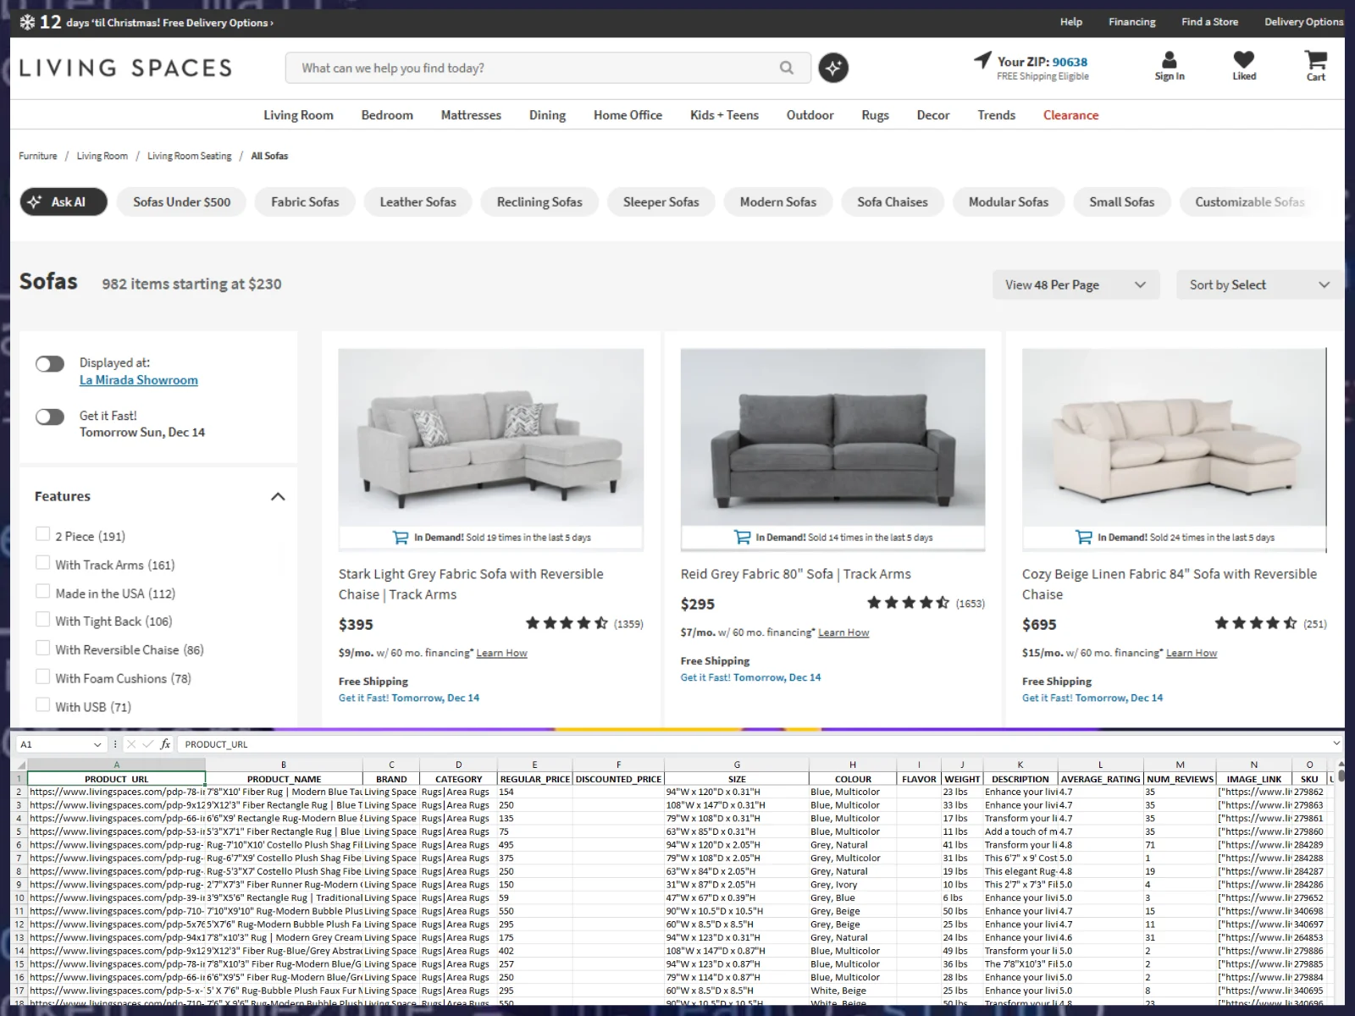This screenshot has width=1355, height=1016.
Task: Open the Rugs menu
Action: pyautogui.click(x=875, y=115)
